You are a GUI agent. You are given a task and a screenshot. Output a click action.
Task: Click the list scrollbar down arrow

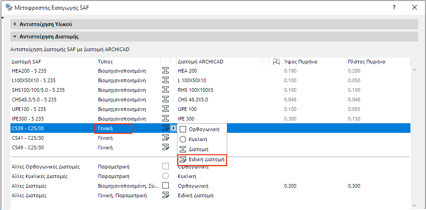(414, 205)
